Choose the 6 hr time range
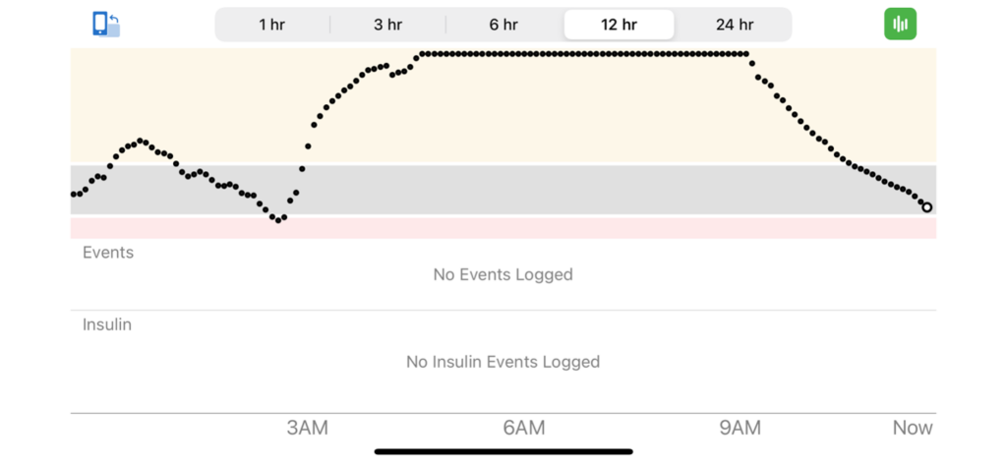 (x=503, y=25)
